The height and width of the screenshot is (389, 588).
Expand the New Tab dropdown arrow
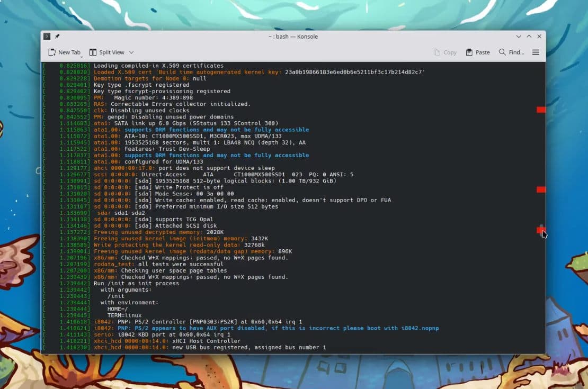point(81,56)
